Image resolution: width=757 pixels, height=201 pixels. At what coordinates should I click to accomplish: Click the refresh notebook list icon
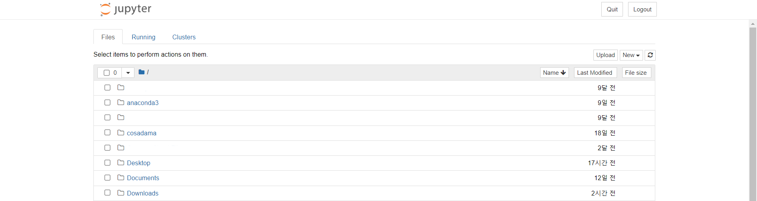(650, 55)
